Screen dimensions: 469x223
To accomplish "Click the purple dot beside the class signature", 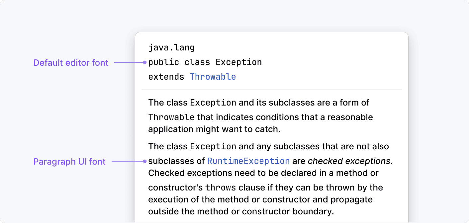I will (x=145, y=62).
